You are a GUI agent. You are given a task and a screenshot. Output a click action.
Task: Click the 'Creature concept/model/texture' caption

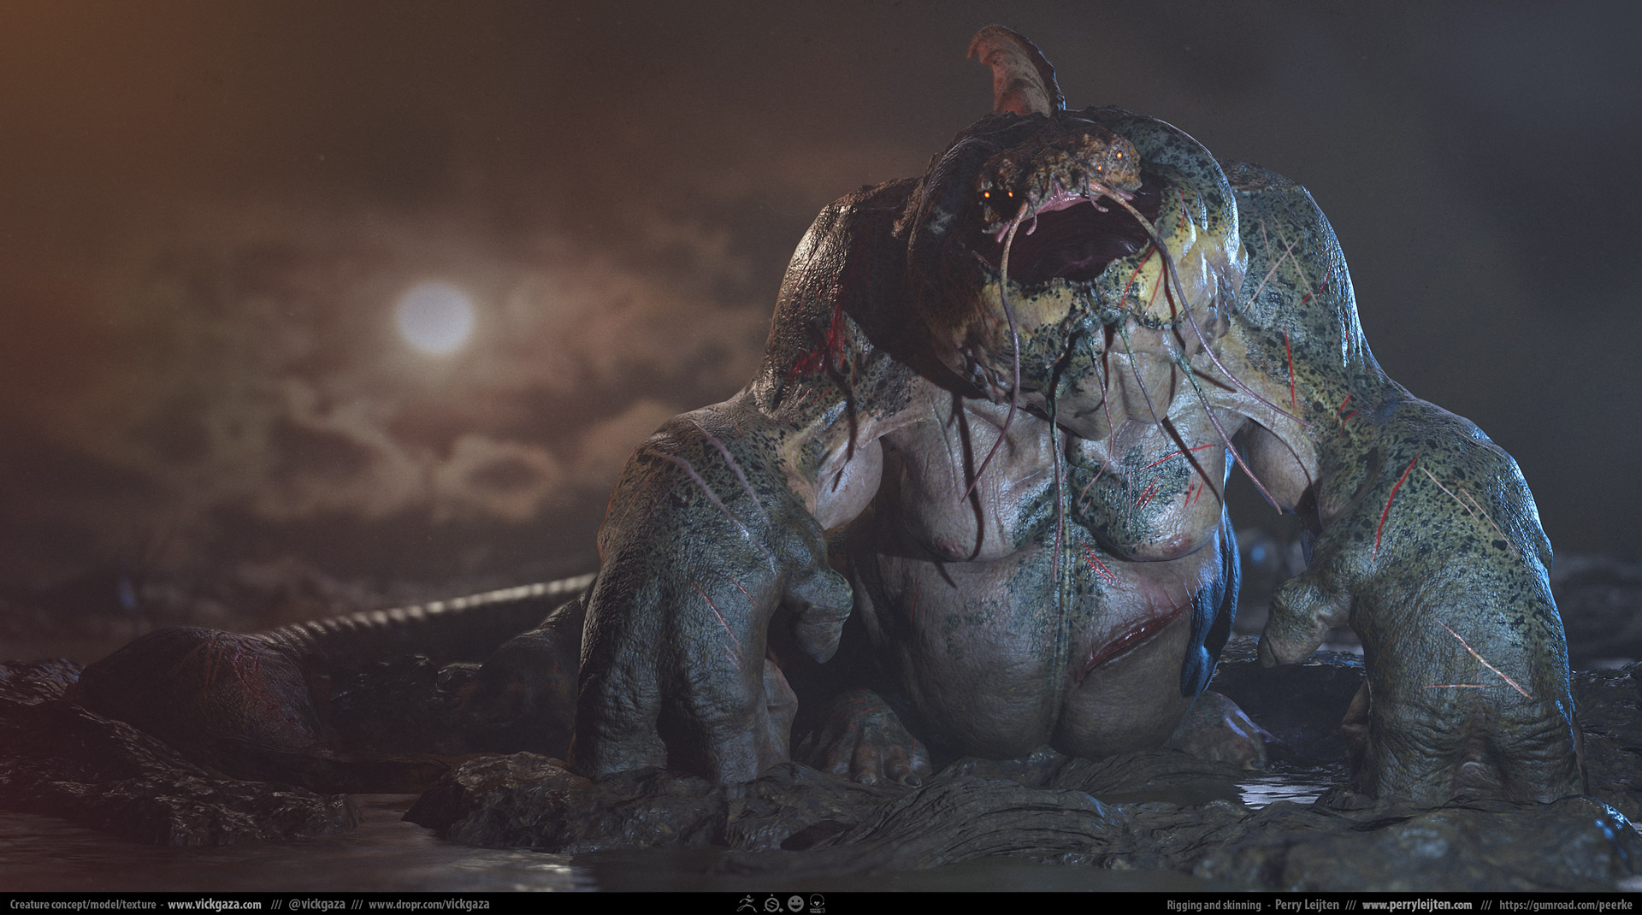tap(83, 904)
